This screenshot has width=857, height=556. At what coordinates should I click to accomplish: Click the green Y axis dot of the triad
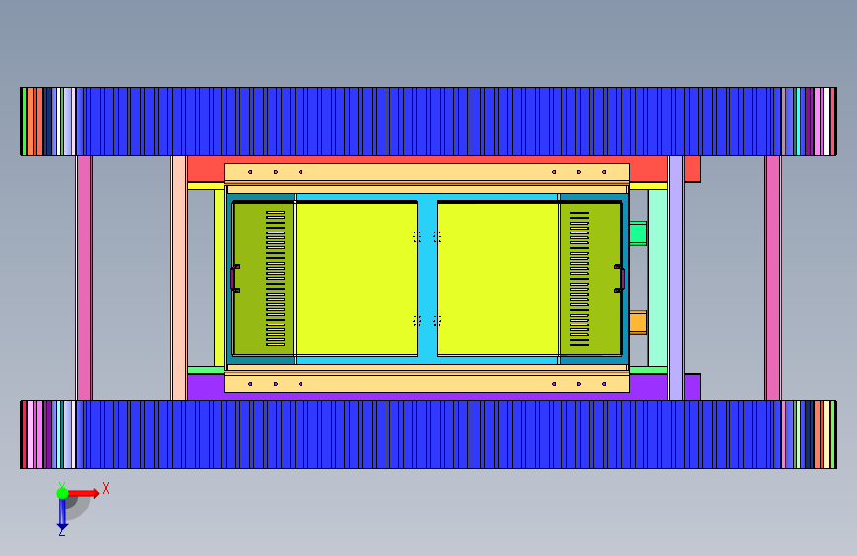pyautogui.click(x=62, y=493)
